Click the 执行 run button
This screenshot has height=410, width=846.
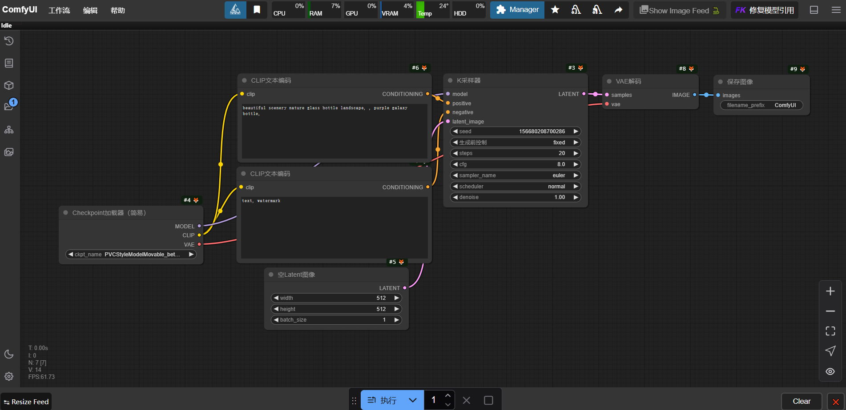[x=382, y=400]
